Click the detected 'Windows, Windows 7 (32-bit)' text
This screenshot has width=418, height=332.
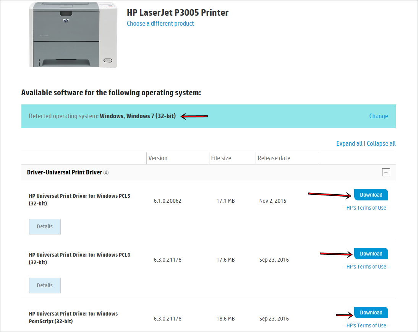pos(138,116)
